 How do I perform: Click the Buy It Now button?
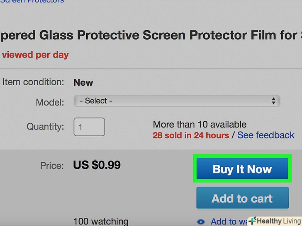point(242,169)
